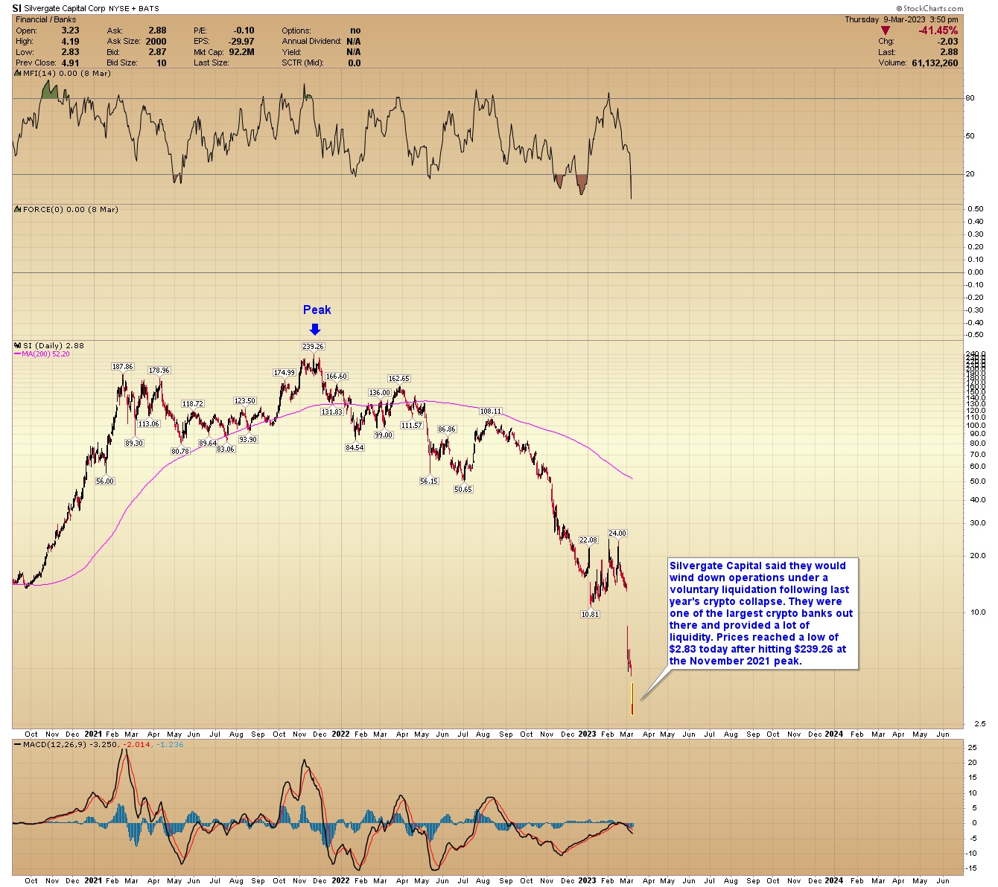Click the bold SI ticker symbol
This screenshot has width=998, height=887.
(x=16, y=8)
